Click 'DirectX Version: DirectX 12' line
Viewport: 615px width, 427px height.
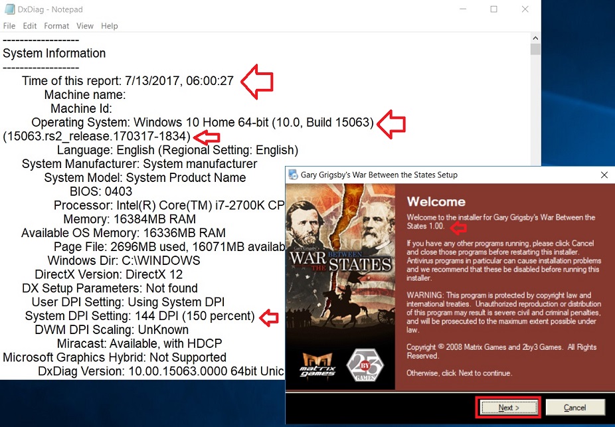coord(109,274)
